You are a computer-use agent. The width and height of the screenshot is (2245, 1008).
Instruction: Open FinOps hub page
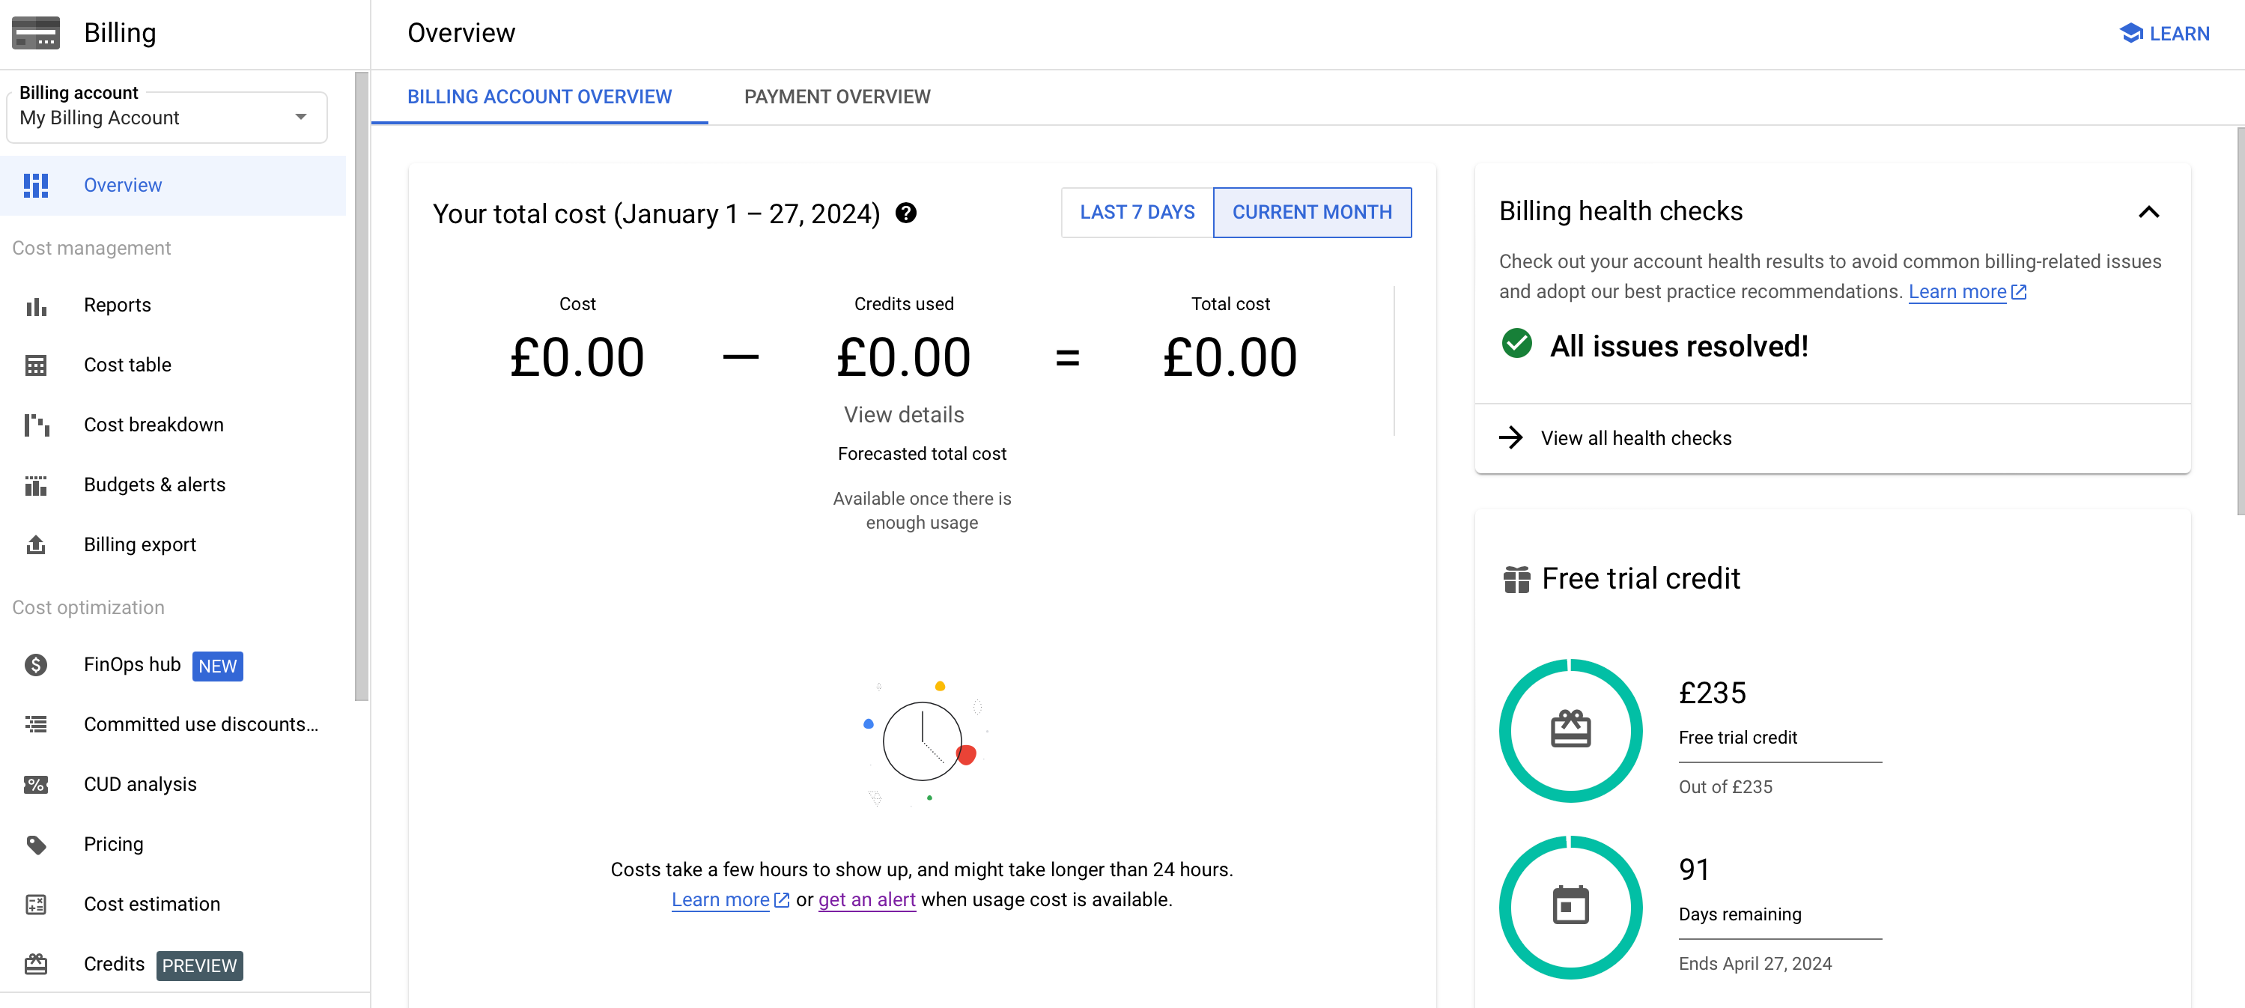(x=172, y=665)
